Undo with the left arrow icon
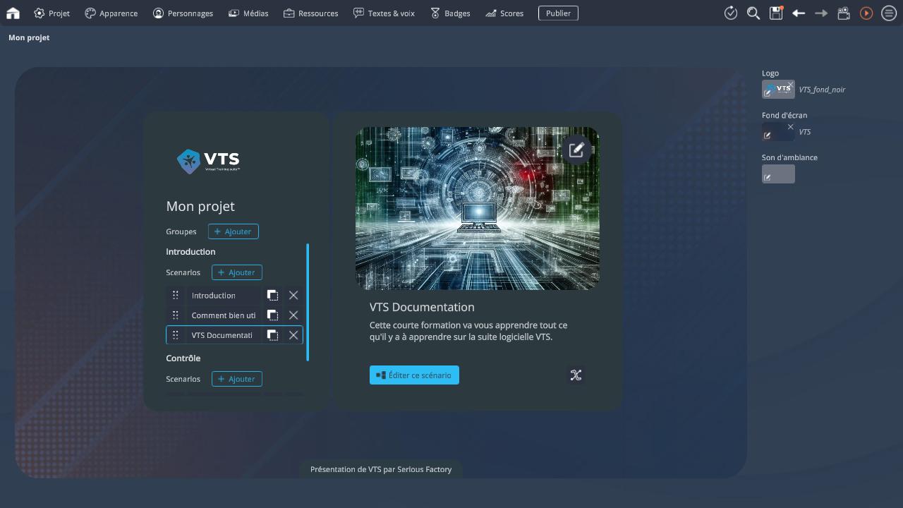 click(799, 13)
